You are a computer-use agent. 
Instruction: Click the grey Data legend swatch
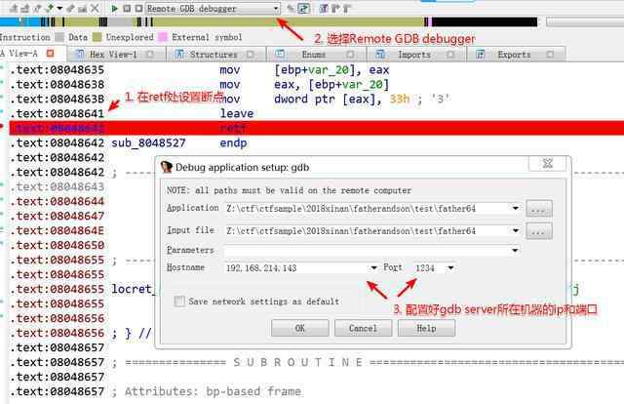(59, 37)
